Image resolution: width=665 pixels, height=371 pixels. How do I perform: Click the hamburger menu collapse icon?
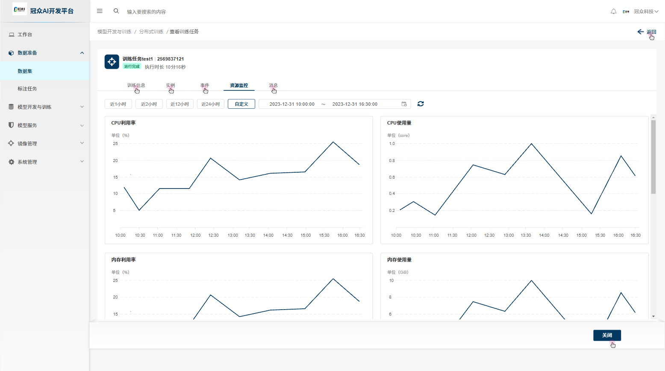[x=100, y=11]
